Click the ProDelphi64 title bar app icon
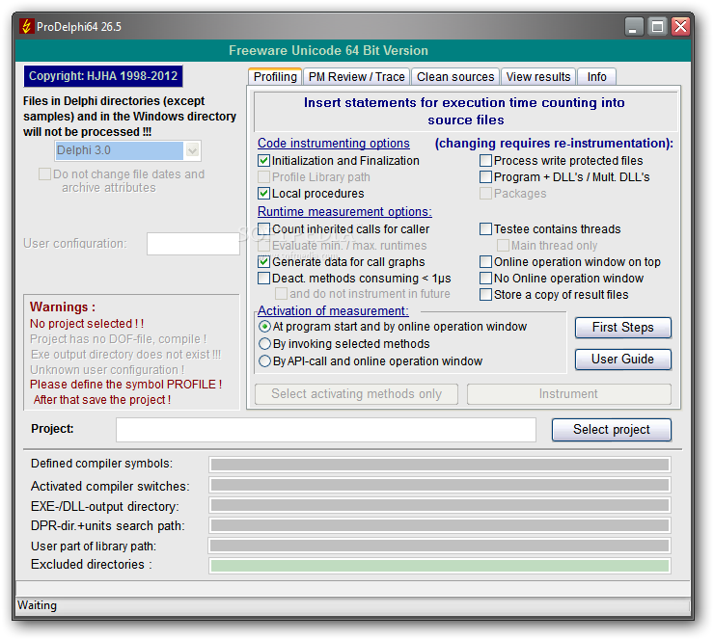Screen dimensions: 714x640 (26, 26)
